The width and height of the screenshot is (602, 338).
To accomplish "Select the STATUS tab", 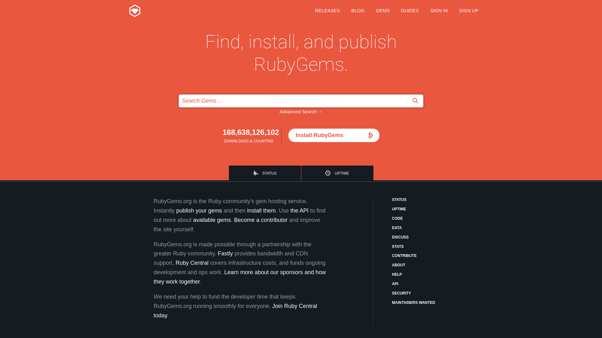I will point(265,173).
